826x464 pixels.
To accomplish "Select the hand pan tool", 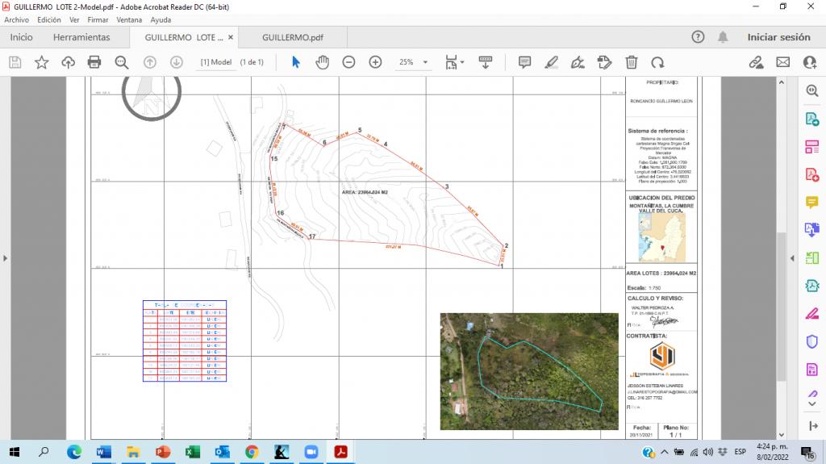I will (x=322, y=62).
